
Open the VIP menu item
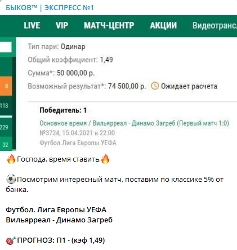[62, 25]
